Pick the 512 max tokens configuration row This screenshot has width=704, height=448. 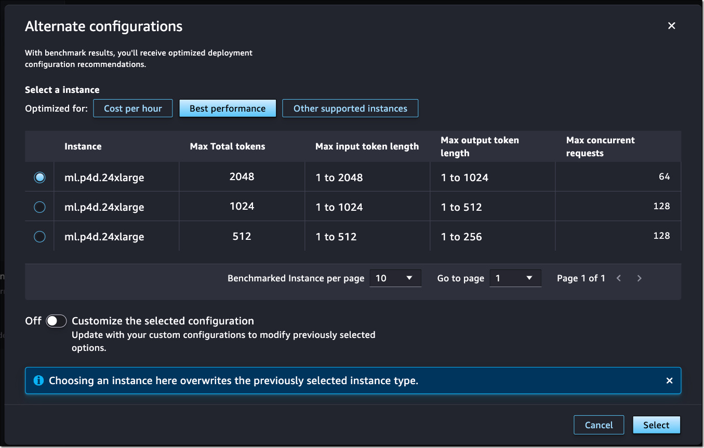coord(39,237)
